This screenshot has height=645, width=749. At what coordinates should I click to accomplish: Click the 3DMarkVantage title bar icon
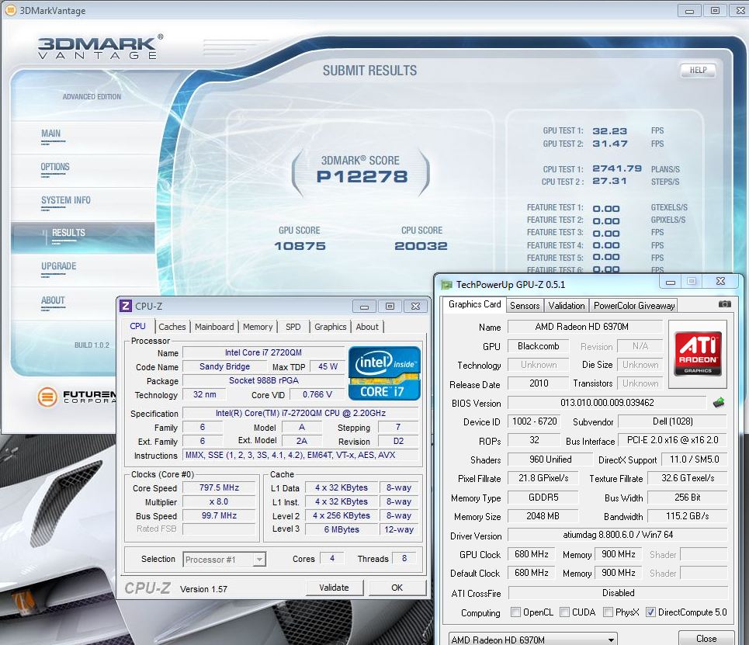10,10
